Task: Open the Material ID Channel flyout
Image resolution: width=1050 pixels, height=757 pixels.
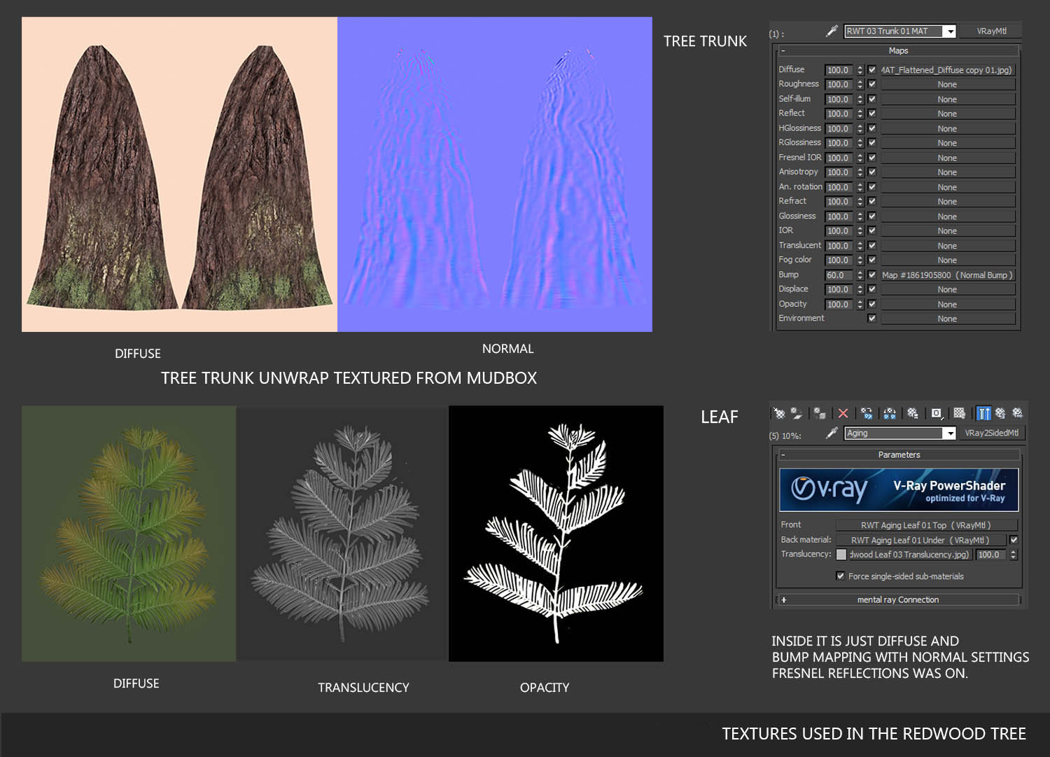Action: tap(937, 413)
